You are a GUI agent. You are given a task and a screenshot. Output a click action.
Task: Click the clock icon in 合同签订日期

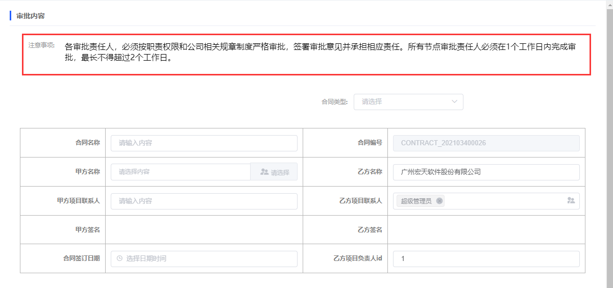click(119, 258)
